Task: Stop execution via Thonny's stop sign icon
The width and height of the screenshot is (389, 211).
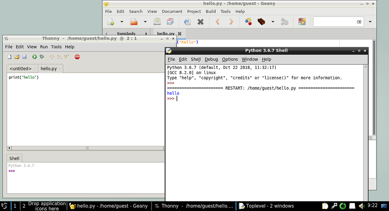Action: pyautogui.click(x=77, y=57)
